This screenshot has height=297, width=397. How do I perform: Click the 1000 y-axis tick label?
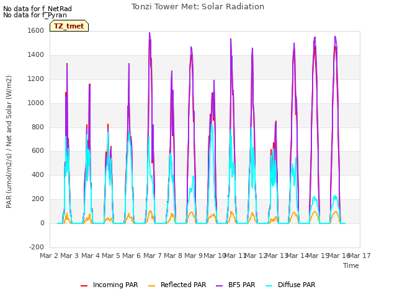point(36,103)
